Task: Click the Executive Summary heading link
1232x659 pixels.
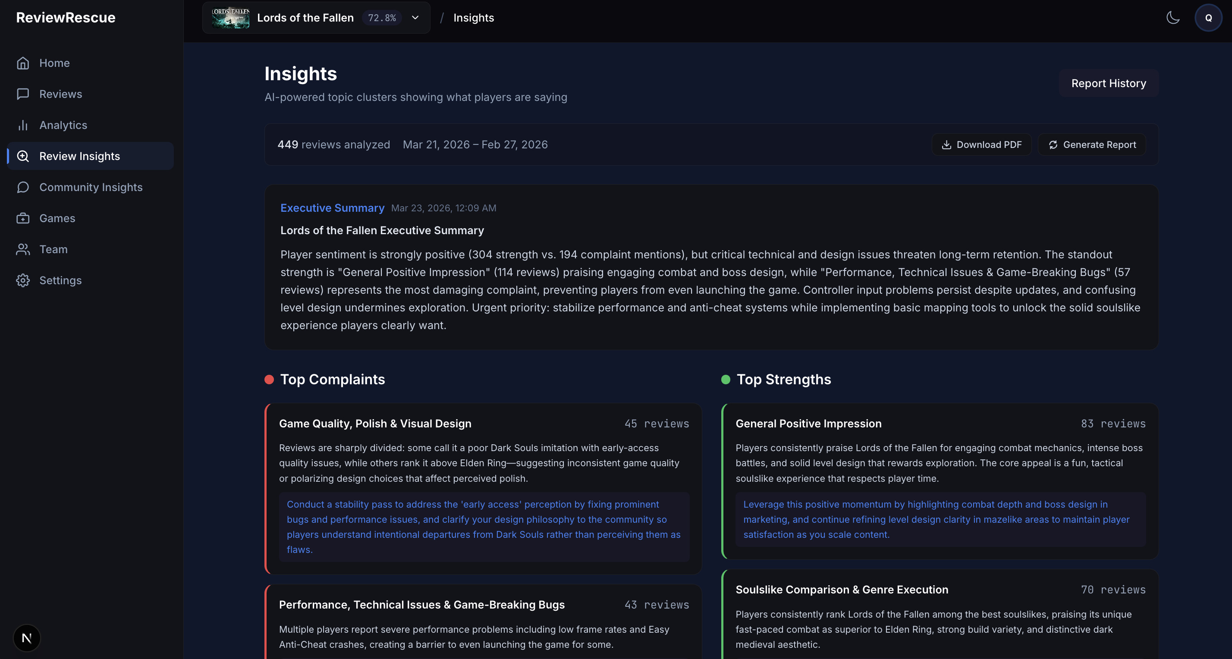Action: (333, 208)
